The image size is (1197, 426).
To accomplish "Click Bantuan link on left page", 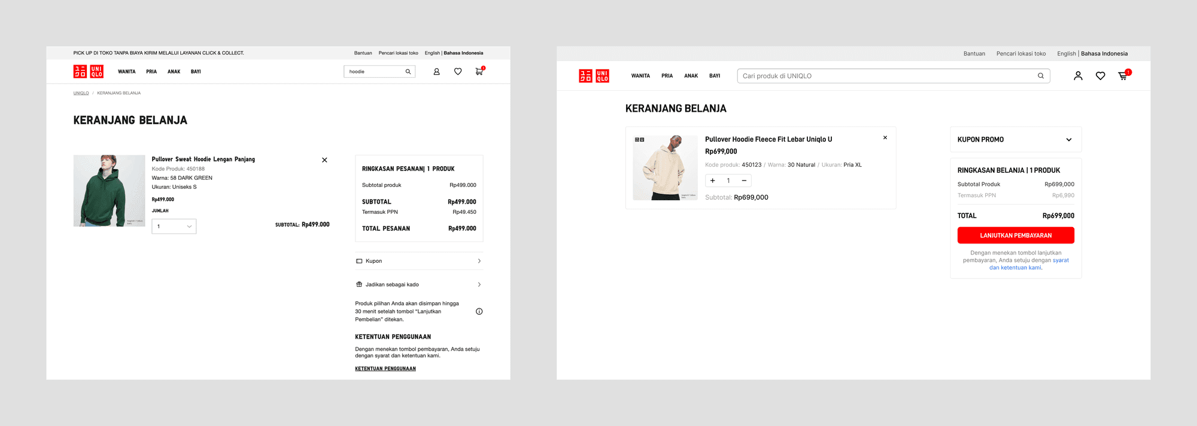I will pyautogui.click(x=363, y=53).
